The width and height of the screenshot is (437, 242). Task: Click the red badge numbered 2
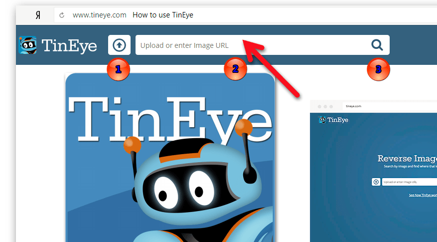tap(235, 70)
